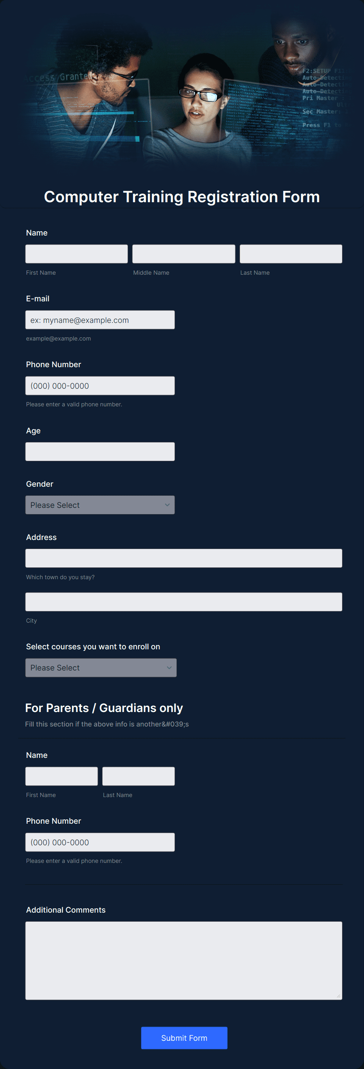Viewport: 364px width, 1069px height.
Task: Expand the courses select using its chevron
Action: click(169, 667)
